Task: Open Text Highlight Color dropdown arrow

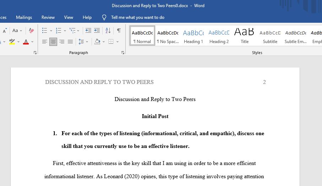Action: point(18,42)
